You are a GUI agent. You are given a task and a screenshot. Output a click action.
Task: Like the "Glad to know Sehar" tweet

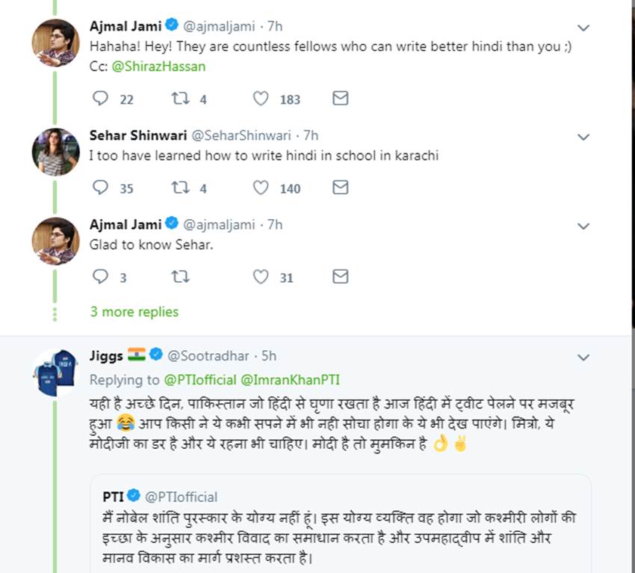[261, 277]
